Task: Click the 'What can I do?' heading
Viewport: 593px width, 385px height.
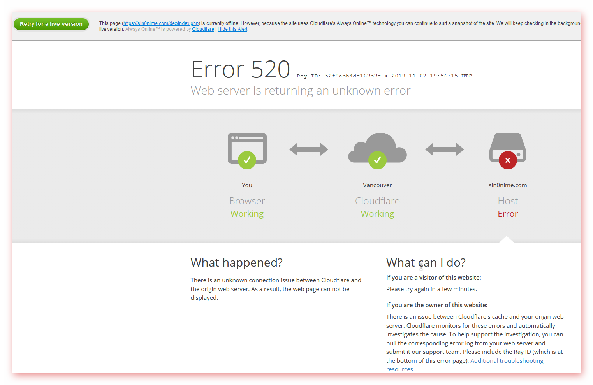Action: point(426,263)
